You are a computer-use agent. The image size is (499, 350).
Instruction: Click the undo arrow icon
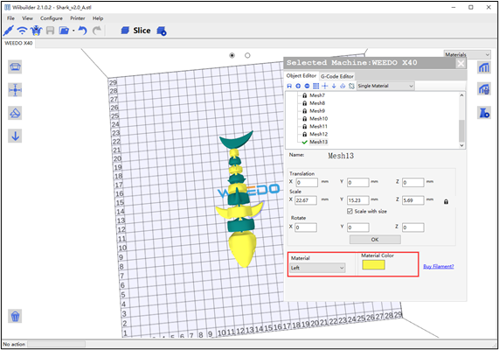point(83,31)
